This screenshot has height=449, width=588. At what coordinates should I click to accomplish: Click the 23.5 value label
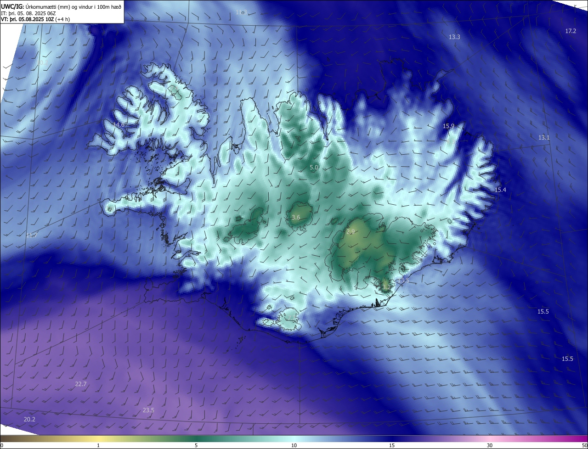click(148, 410)
